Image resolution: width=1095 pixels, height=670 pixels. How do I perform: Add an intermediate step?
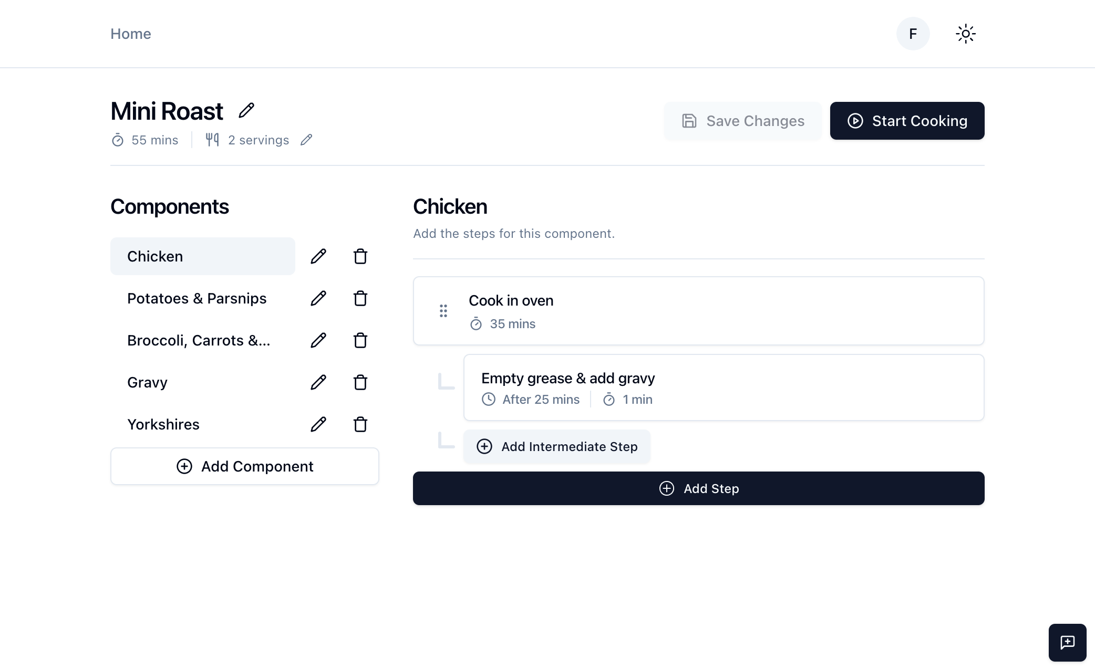click(x=556, y=446)
